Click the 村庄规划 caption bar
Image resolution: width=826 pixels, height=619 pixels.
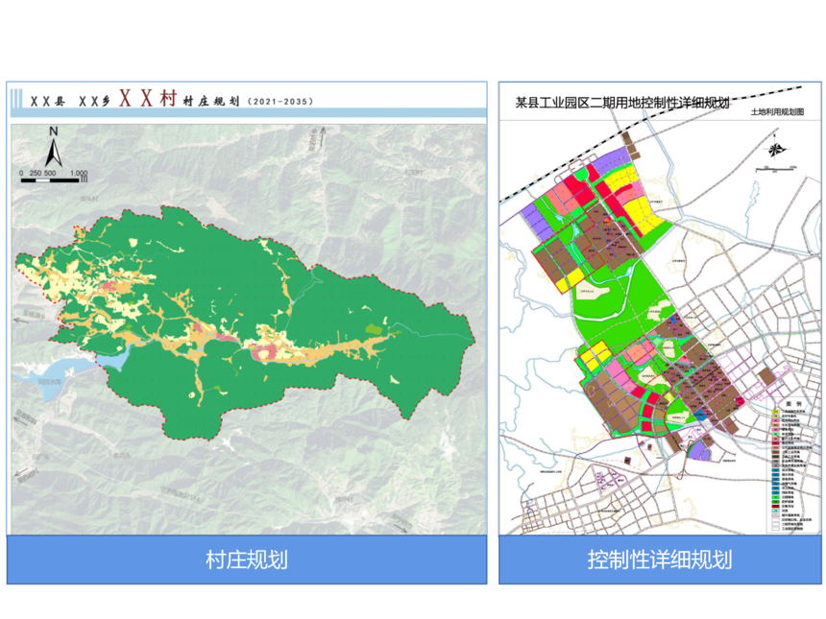point(247,559)
